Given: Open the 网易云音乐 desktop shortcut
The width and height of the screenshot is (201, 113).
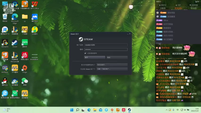Looking at the screenshot, I should click(x=25, y=56).
